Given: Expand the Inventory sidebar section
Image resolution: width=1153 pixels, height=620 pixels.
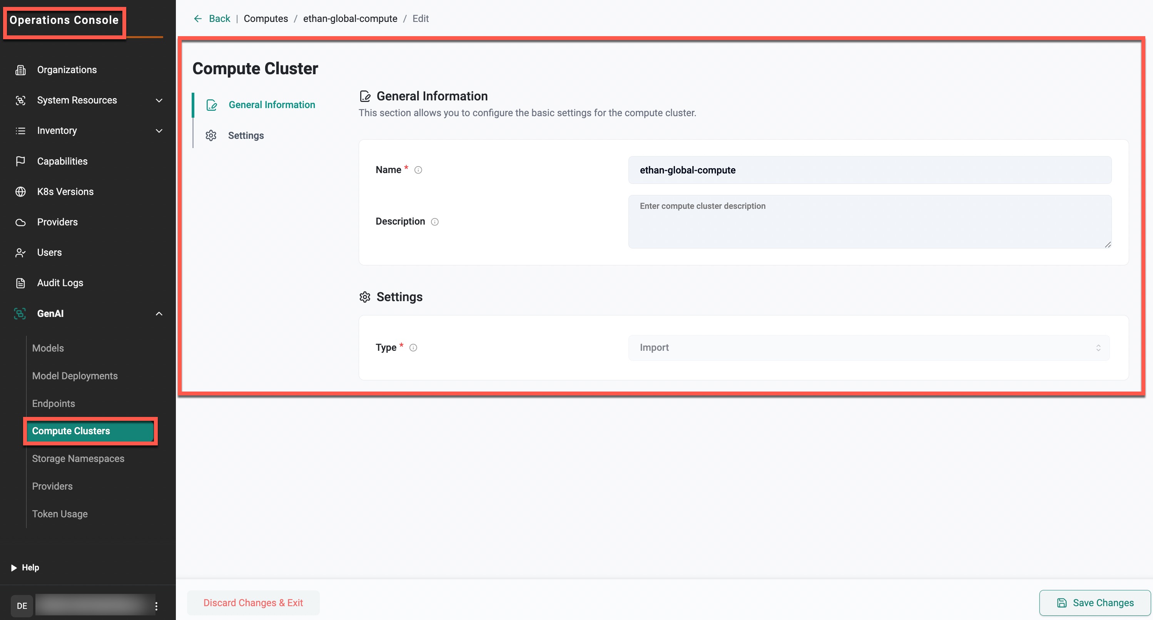Looking at the screenshot, I should [159, 131].
